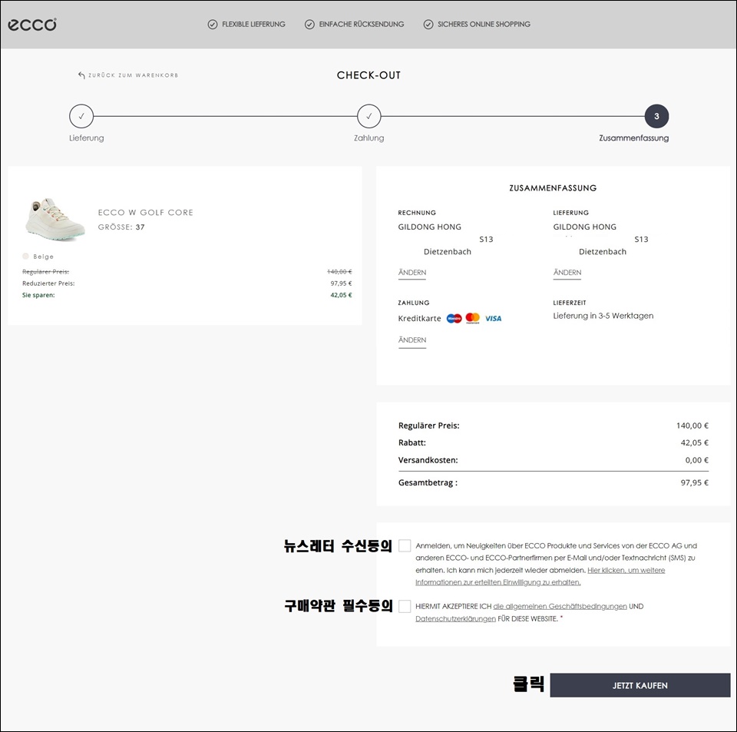
Task: Open the allgemeinen Geschäftsbedingungen link
Action: click(560, 607)
